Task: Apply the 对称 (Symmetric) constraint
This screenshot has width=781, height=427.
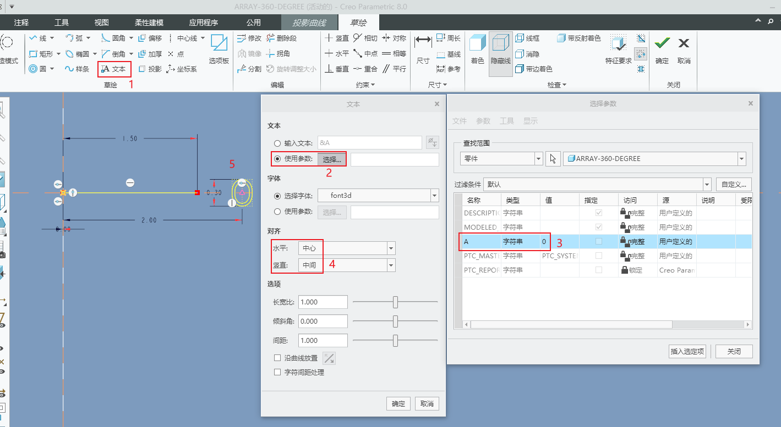Action: [394, 38]
